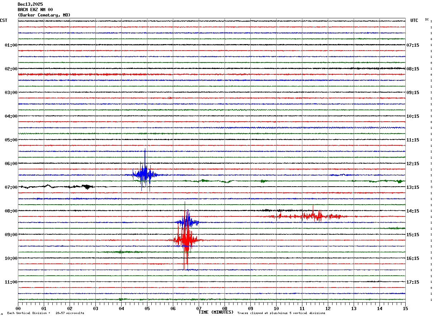Click the DC column header
Screen dimensions: 434x318
click(427, 19)
